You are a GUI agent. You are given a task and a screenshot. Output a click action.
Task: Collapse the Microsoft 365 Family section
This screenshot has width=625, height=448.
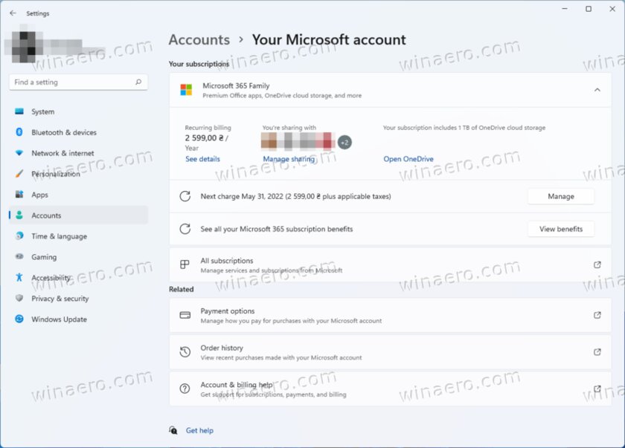tap(597, 90)
